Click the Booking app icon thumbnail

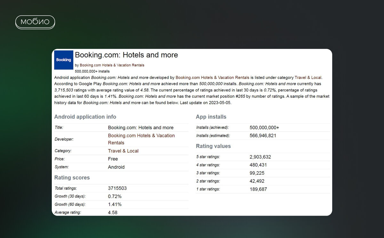click(x=64, y=60)
